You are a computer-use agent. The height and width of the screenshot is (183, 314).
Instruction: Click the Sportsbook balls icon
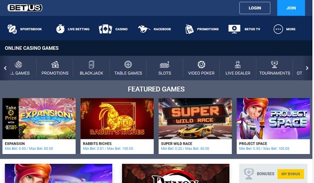point(12,29)
